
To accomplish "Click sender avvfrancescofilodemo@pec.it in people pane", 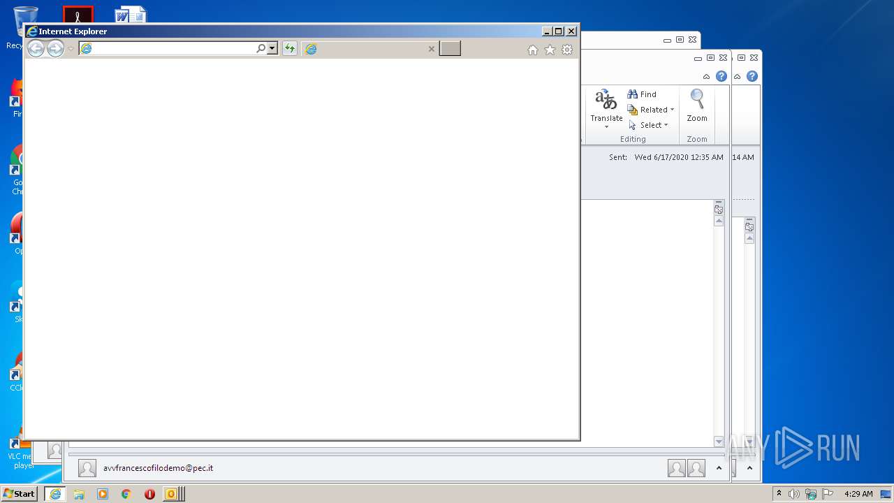I will pos(158,468).
